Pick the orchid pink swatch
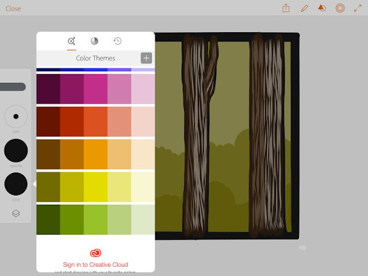The height and width of the screenshot is (276, 368). pos(119,89)
